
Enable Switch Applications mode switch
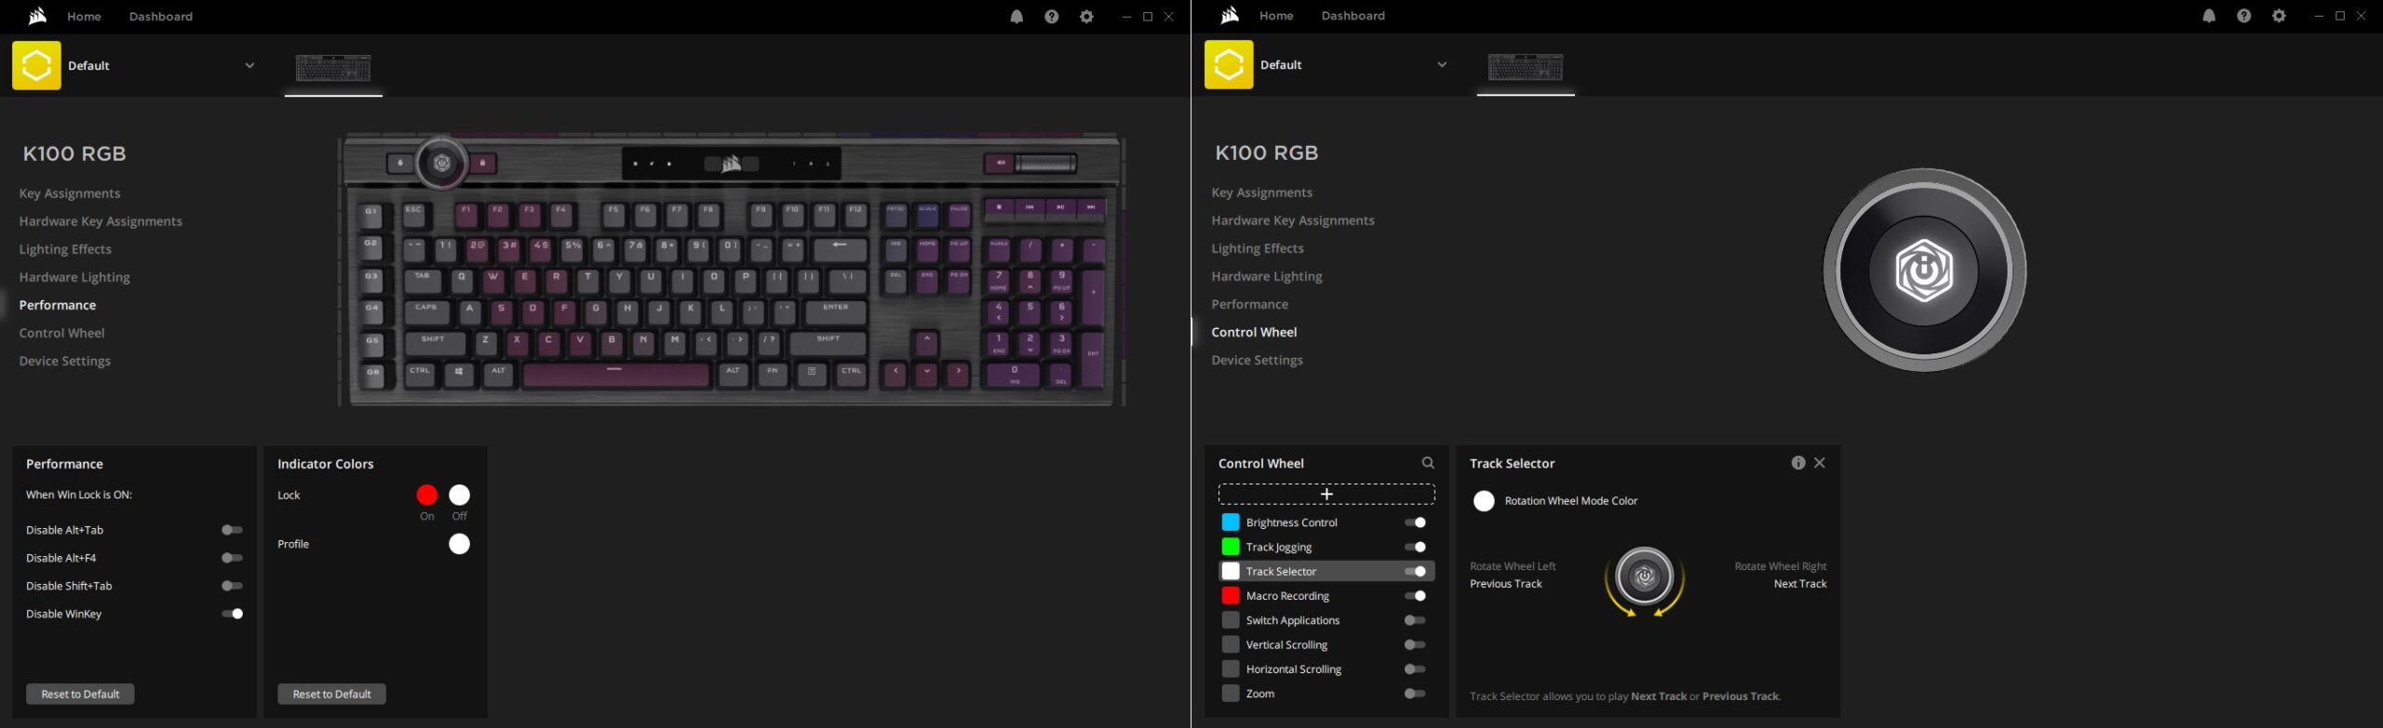point(1415,620)
